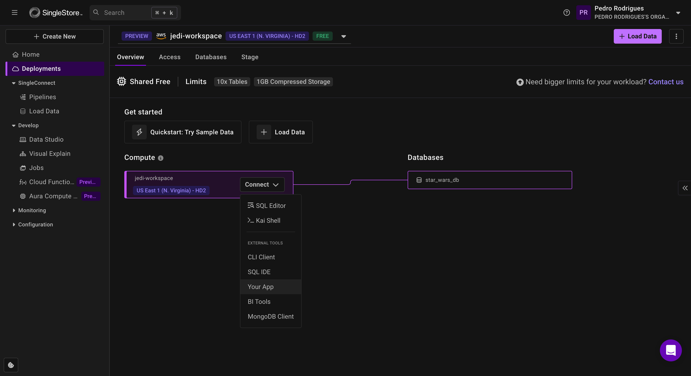The width and height of the screenshot is (691, 376).
Task: Open the Pipelines page
Action: 42,97
